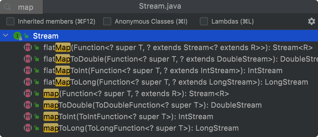Click the Stream.java title text
The width and height of the screenshot is (318, 137).
[160, 6]
